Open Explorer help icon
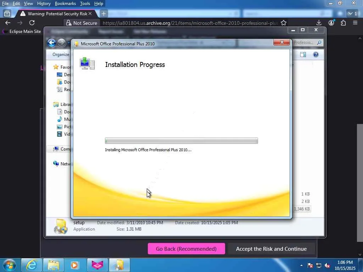363x272 pixels. [x=316, y=55]
